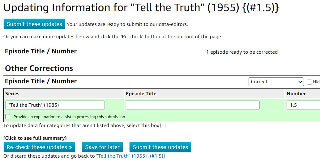Viewport: 320px width, 161px height.
Task: Click Submit these updates beside the ready message
Action: pyautogui.click(x=34, y=24)
